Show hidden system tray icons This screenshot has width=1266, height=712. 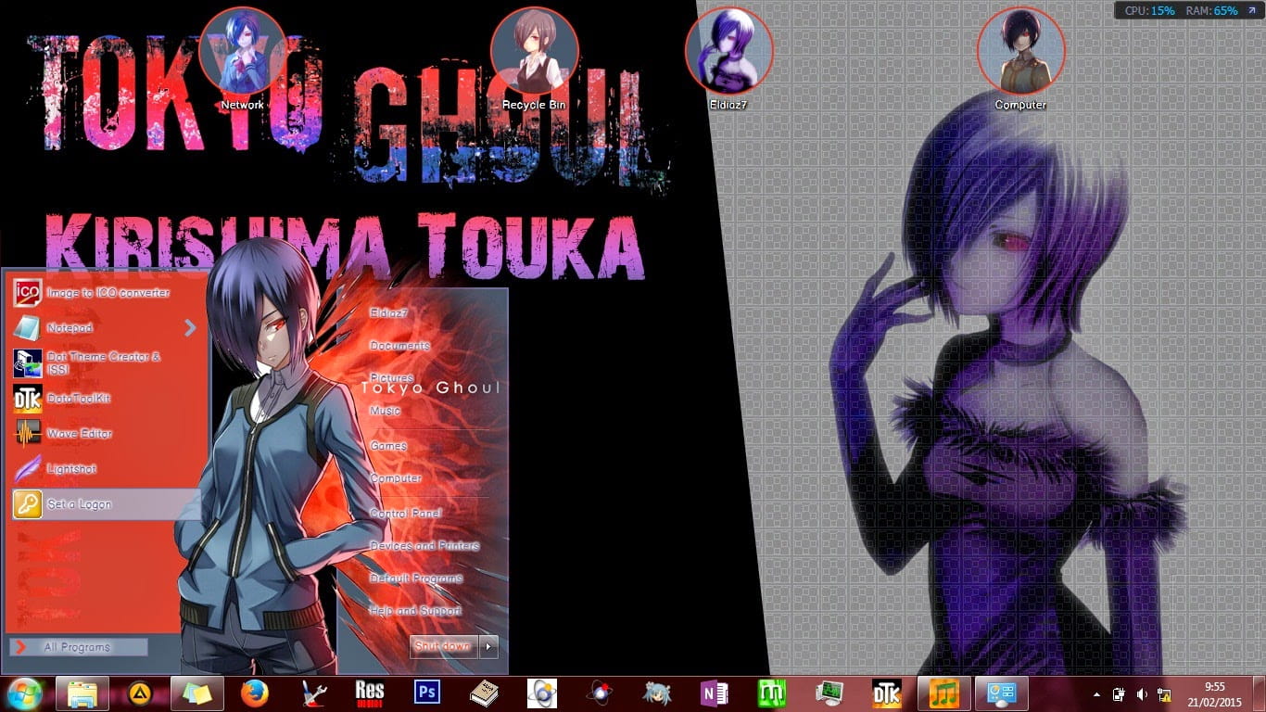[1097, 694]
